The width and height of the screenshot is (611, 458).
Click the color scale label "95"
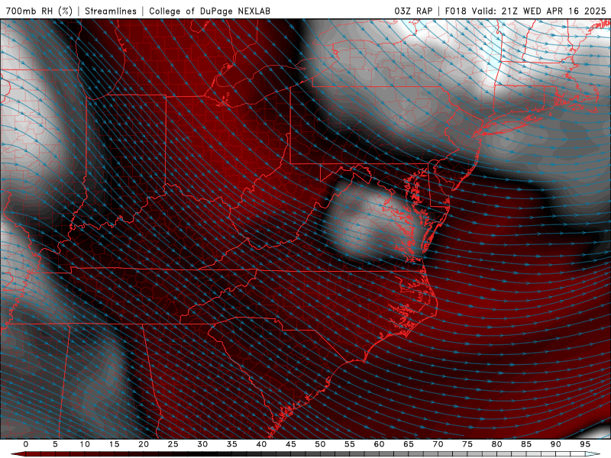pos(585,444)
